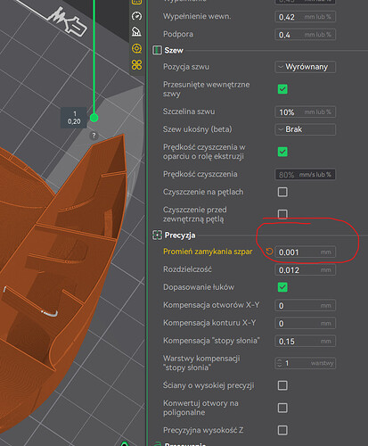Open the speedometer Speed settings tab icon
368x446 pixels.
[136, 16]
